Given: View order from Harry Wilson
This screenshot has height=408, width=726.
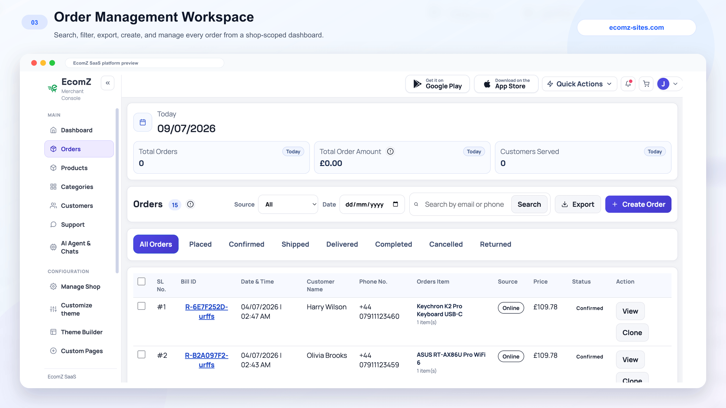Looking at the screenshot, I should (630, 311).
